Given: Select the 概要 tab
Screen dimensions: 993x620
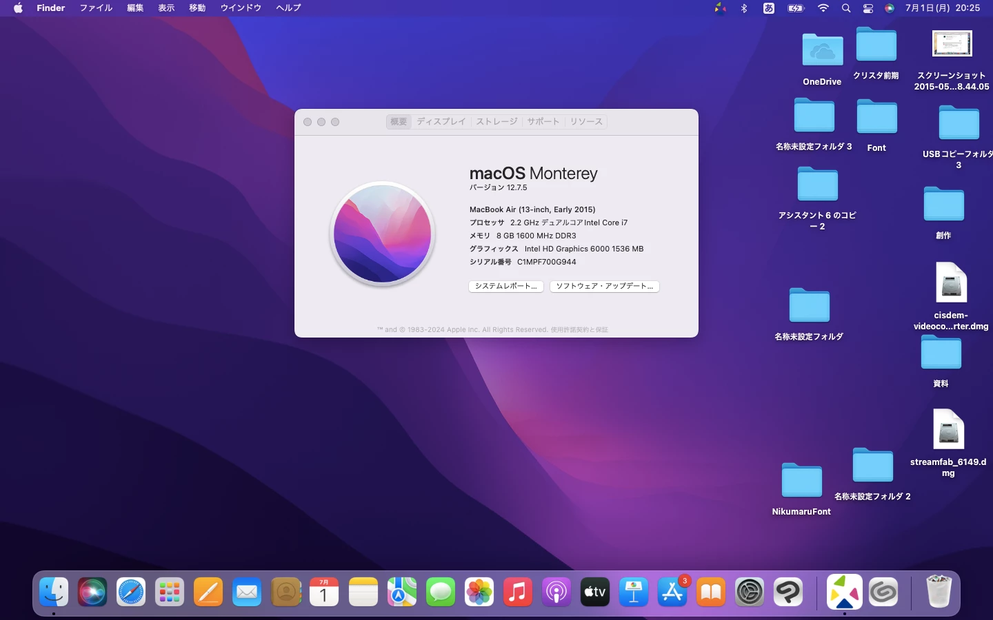Looking at the screenshot, I should 399,121.
